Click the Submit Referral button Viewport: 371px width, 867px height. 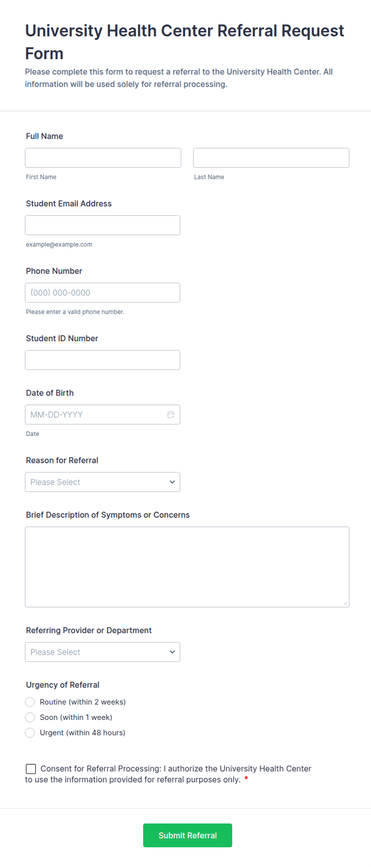click(x=187, y=835)
